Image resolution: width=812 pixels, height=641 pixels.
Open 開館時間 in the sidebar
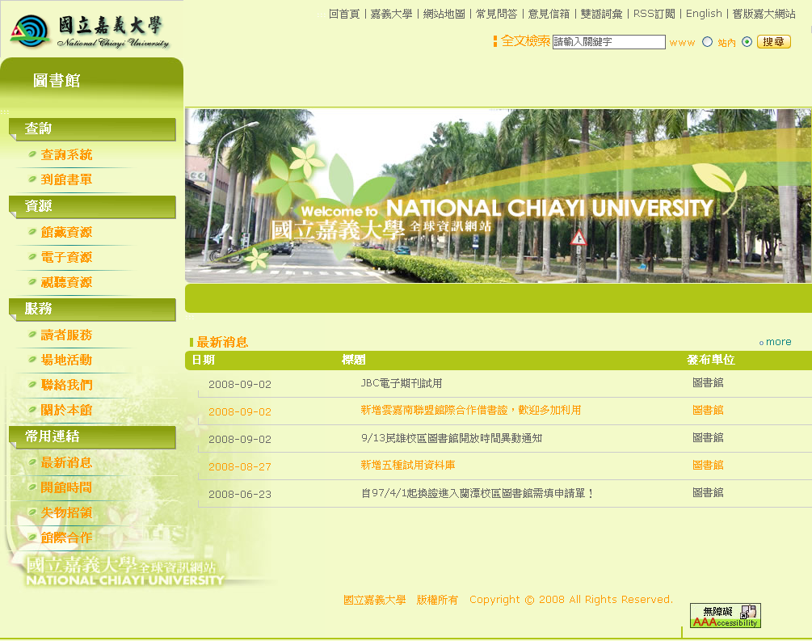66,487
